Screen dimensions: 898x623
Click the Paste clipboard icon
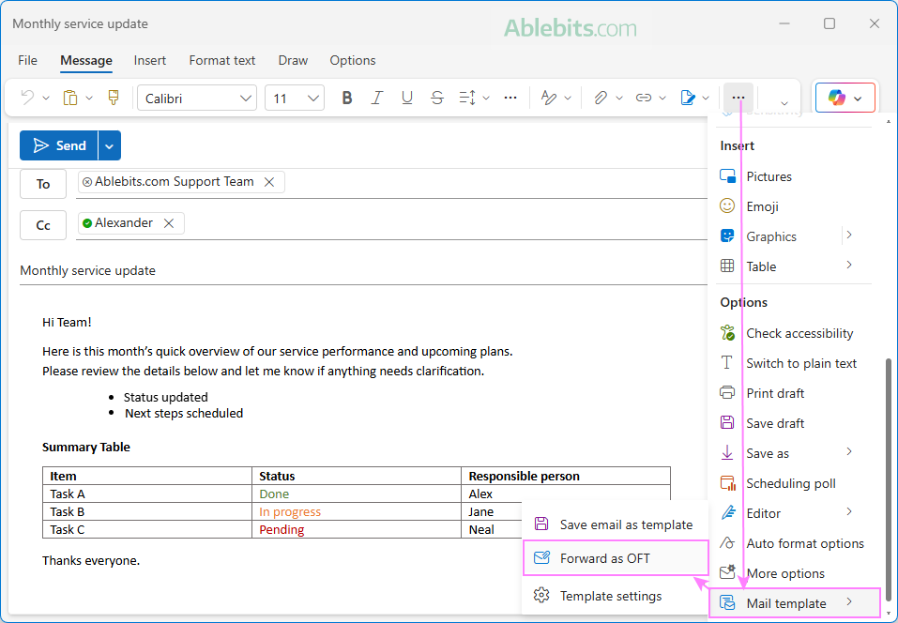coord(72,97)
